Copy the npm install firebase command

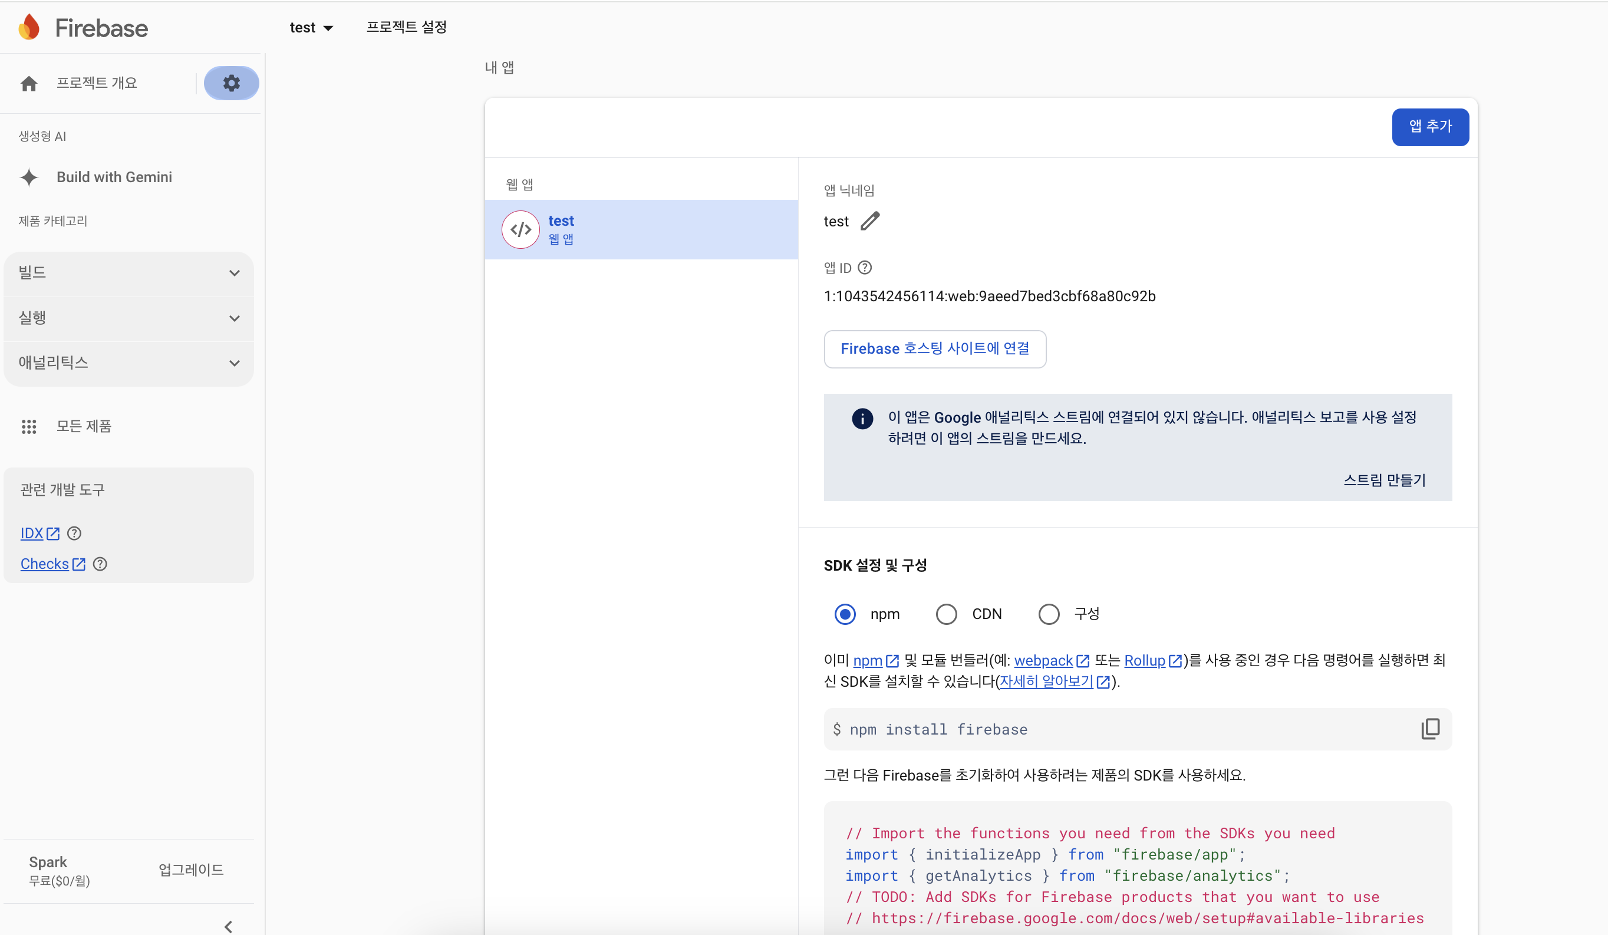point(1430,728)
